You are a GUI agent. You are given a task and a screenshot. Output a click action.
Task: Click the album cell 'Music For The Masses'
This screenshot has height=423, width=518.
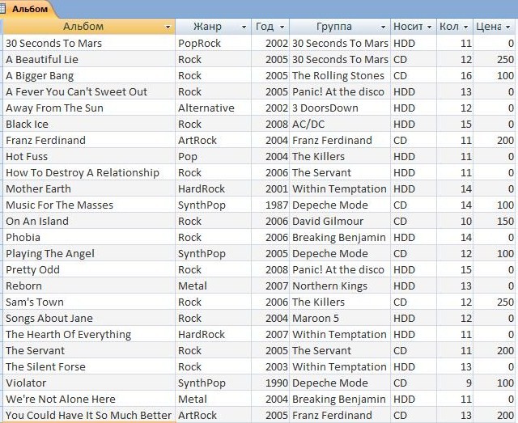click(x=89, y=205)
